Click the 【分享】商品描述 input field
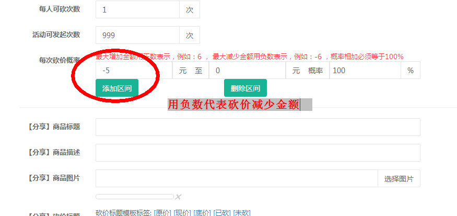 257,153
